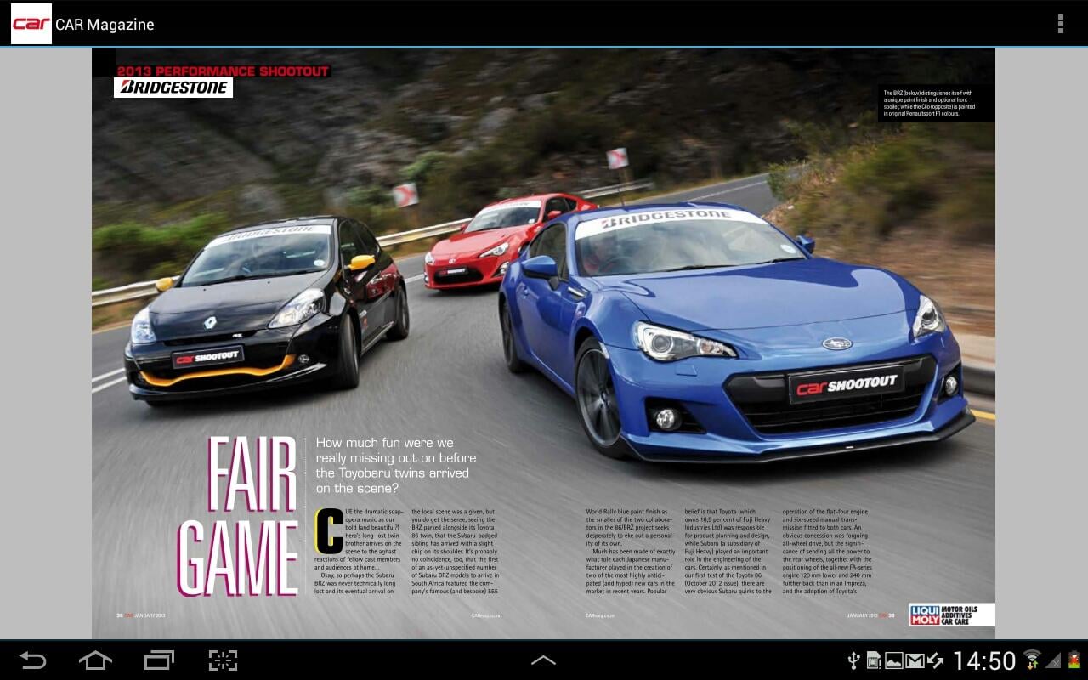Tap the BRZ photo caption box

936,103
